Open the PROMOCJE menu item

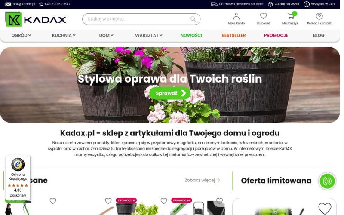pos(276,35)
